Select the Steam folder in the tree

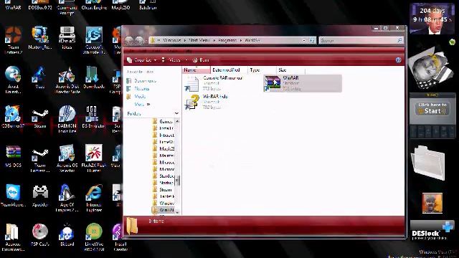tap(163, 189)
